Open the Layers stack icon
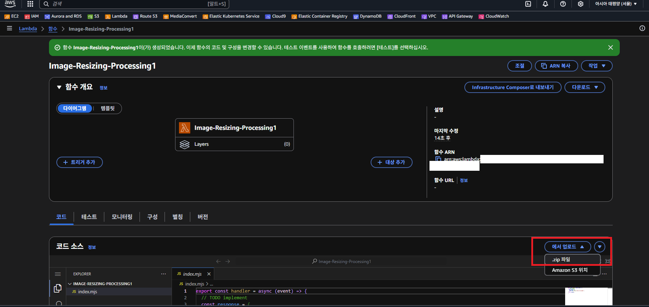 click(185, 144)
